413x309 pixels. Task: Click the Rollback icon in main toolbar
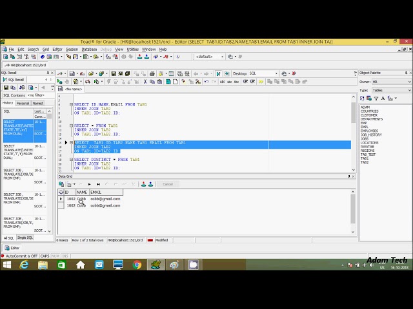coord(146,57)
